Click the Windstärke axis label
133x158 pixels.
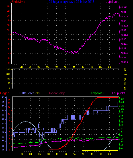point(17,1)
